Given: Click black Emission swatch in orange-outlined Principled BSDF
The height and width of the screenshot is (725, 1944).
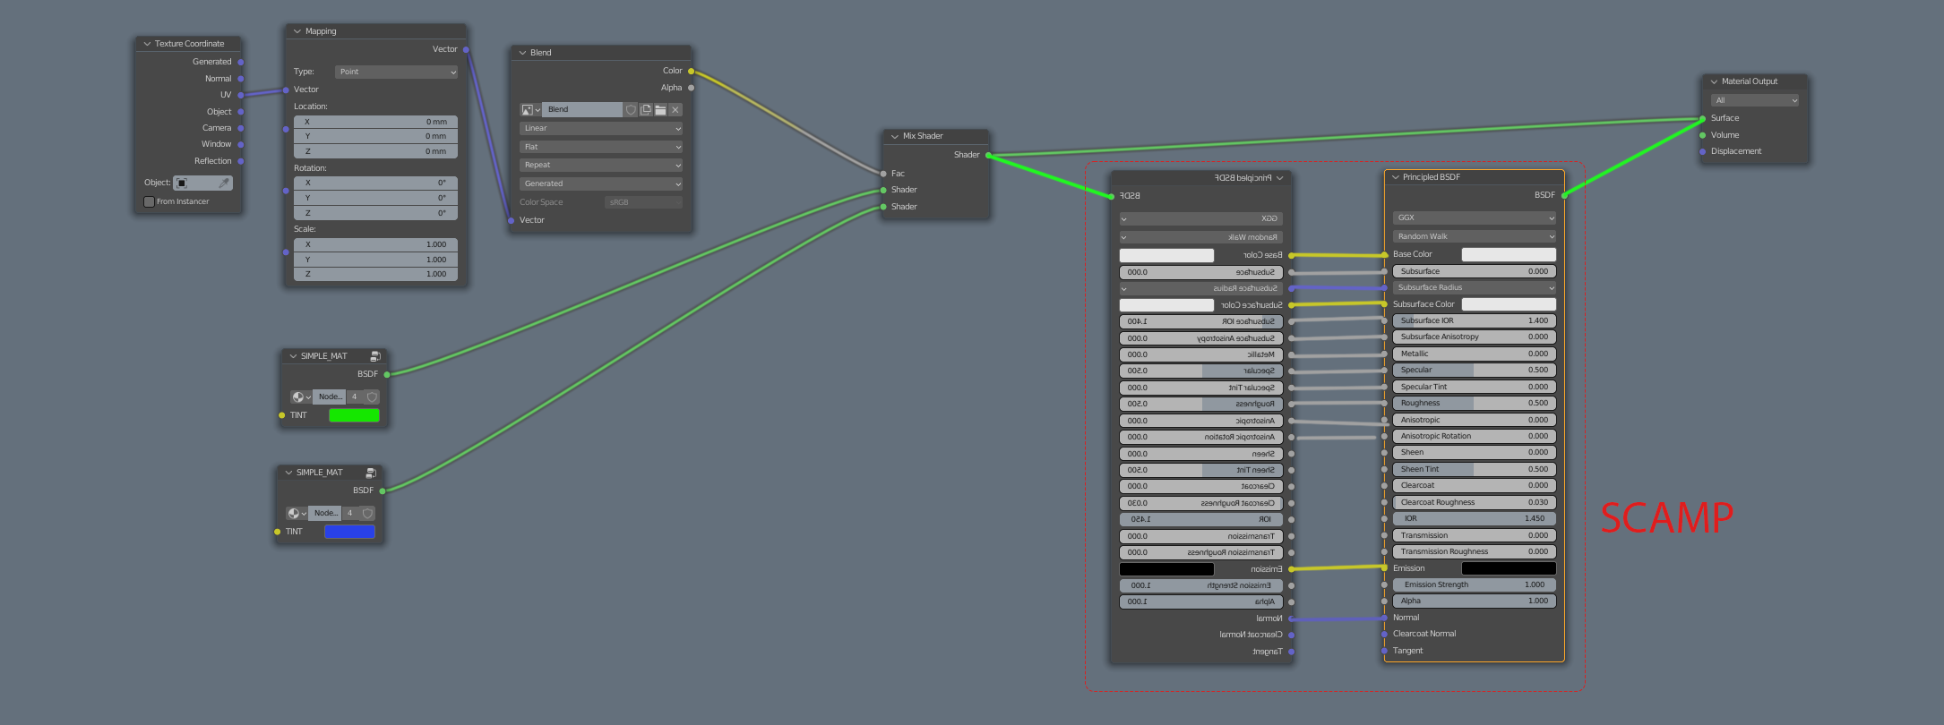Looking at the screenshot, I should 1509,568.
